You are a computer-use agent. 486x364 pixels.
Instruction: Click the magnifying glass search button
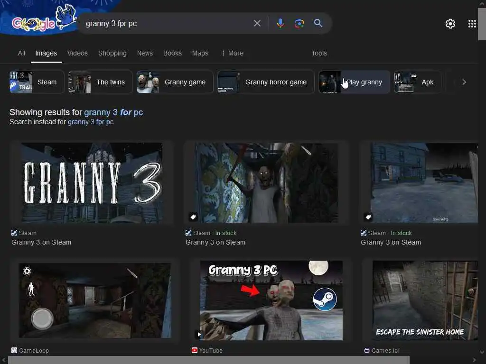tap(318, 23)
